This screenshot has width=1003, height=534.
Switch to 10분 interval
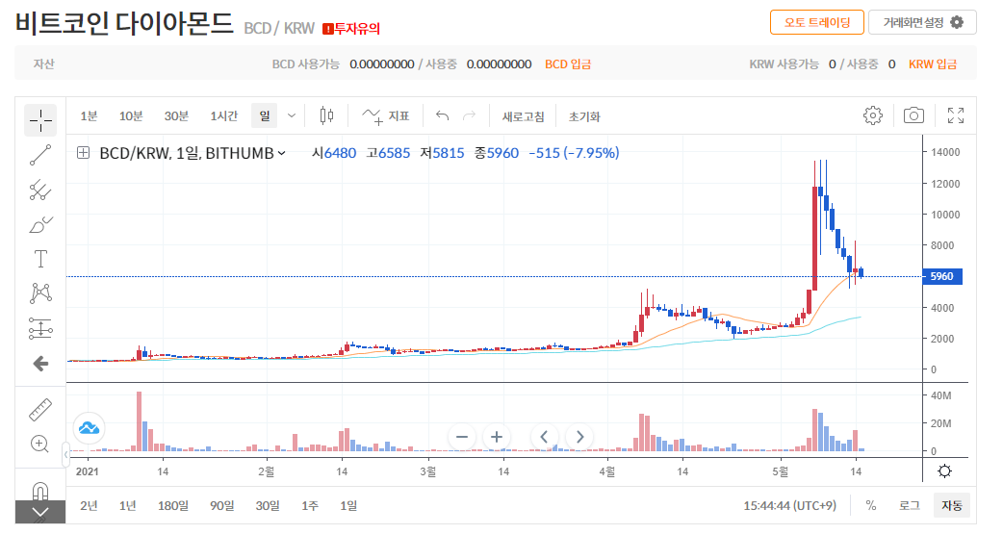pyautogui.click(x=131, y=115)
